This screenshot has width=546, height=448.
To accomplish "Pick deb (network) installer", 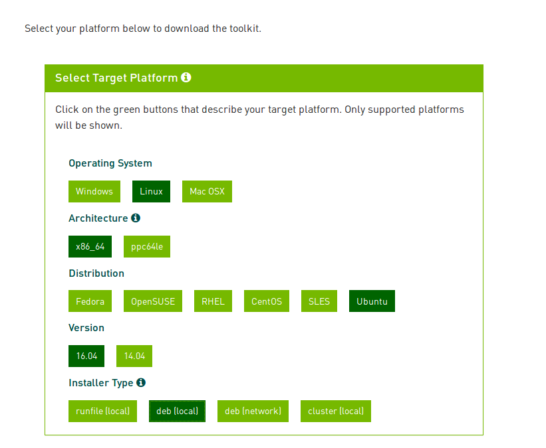I will point(253,411).
